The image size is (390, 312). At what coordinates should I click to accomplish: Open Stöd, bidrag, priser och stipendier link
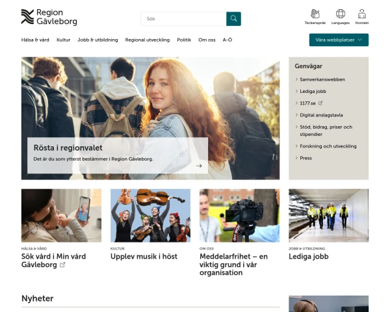326,131
